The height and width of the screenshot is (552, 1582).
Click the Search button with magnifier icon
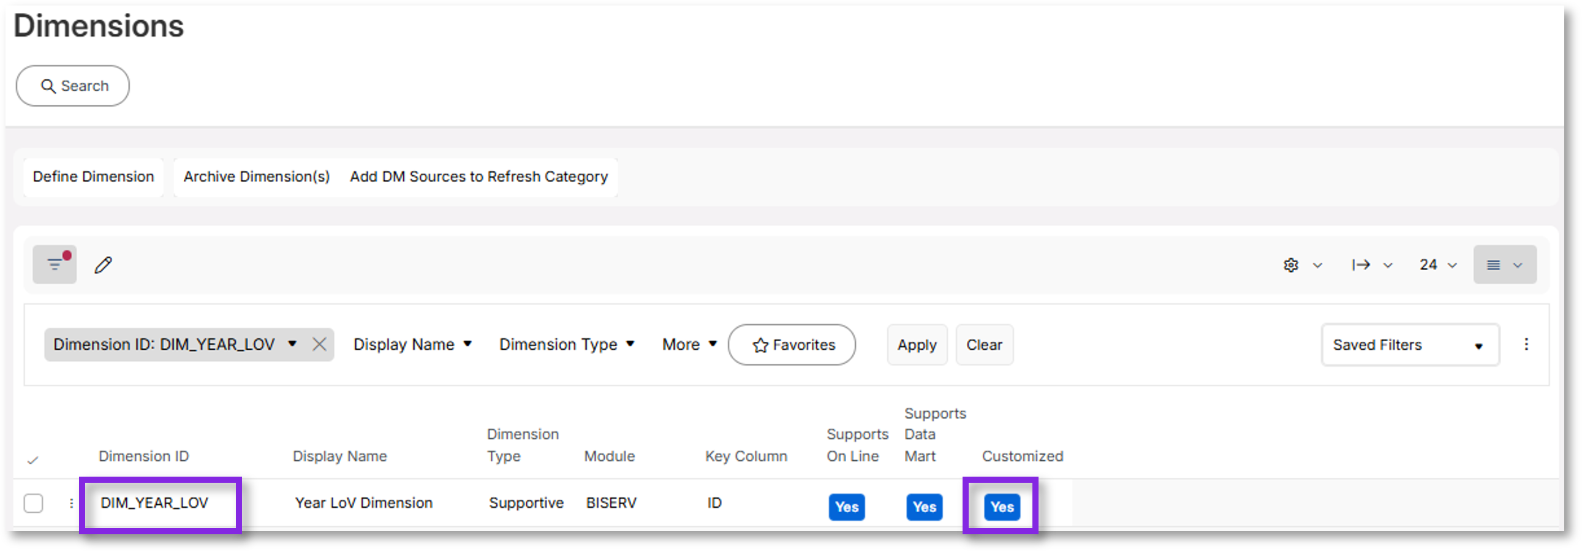(x=72, y=86)
